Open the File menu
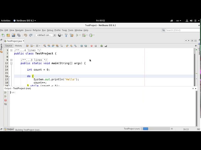This screenshot has height=150, width=201. point(2,30)
